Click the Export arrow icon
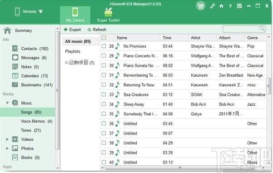Viewport: 273px width, 173px height. coord(66,30)
